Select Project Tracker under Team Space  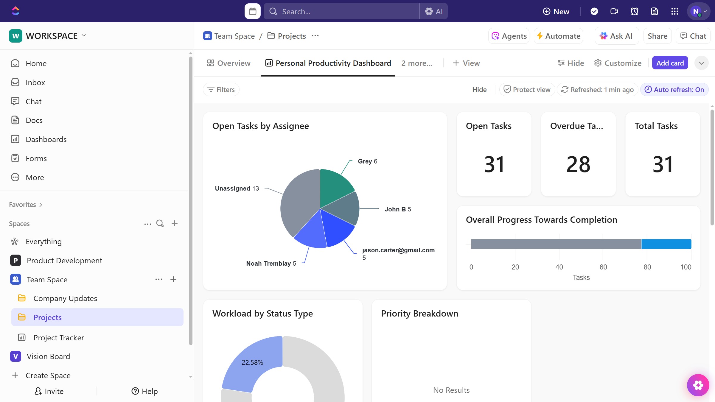[58, 337]
